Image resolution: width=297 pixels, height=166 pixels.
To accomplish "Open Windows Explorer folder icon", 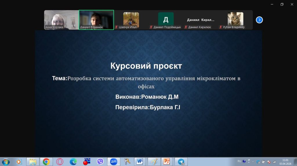I will pyautogui.click(x=32, y=162).
